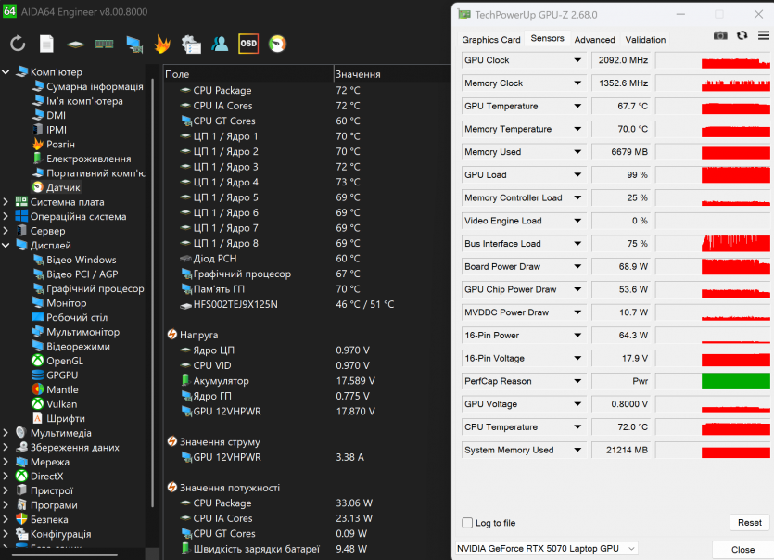This screenshot has height=560, width=774.
Task: Click the benchmark gauge icon in toolbar
Action: point(277,44)
